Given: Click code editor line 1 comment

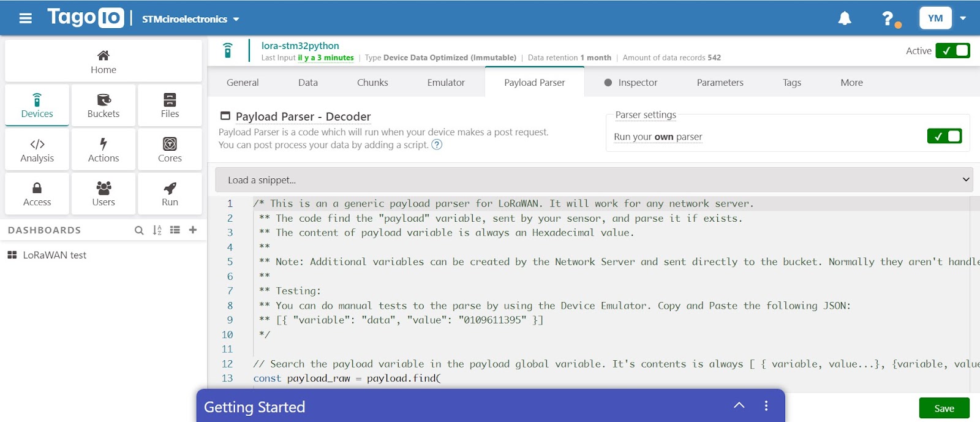Looking at the screenshot, I should pyautogui.click(x=503, y=203).
